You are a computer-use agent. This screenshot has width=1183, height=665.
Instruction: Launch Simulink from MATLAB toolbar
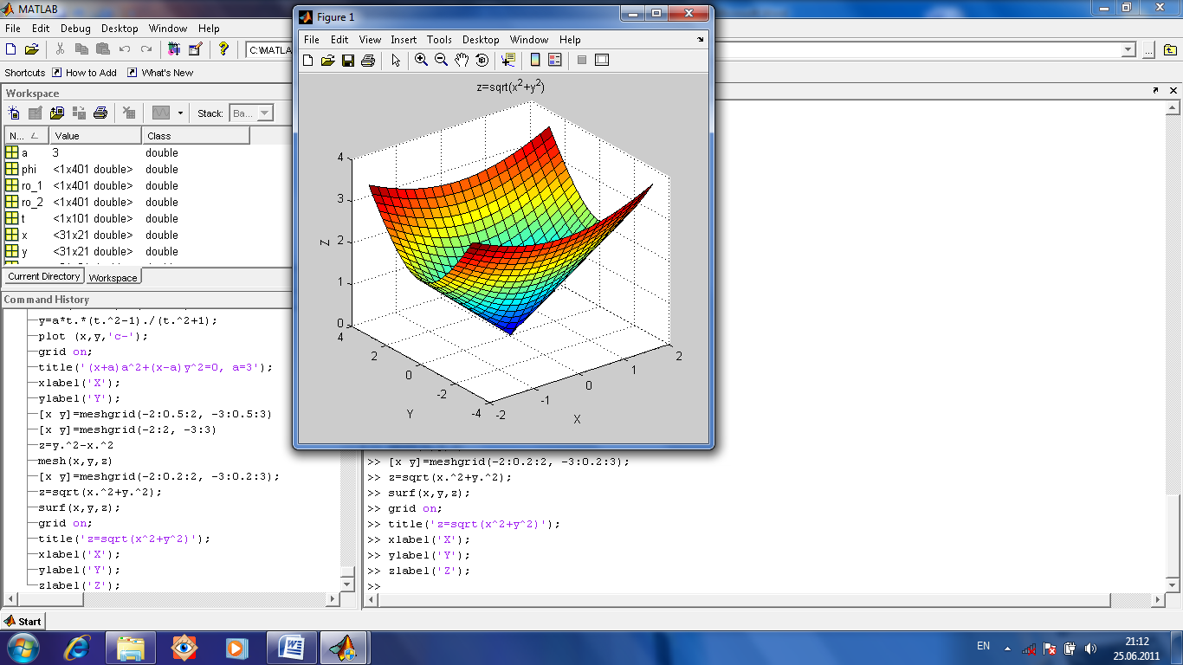174,49
